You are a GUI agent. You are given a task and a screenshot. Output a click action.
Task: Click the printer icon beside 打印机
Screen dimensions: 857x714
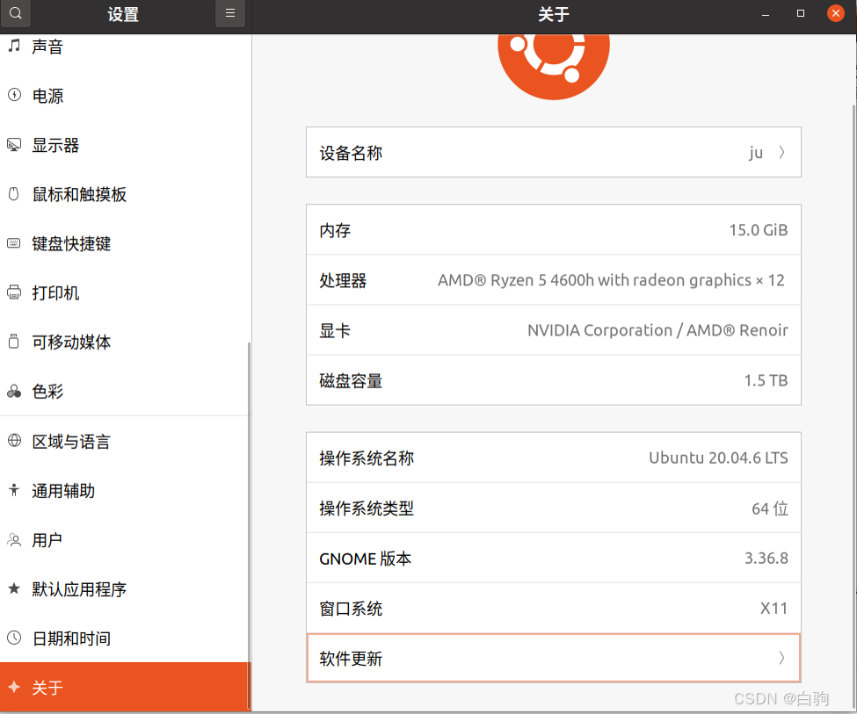point(14,292)
